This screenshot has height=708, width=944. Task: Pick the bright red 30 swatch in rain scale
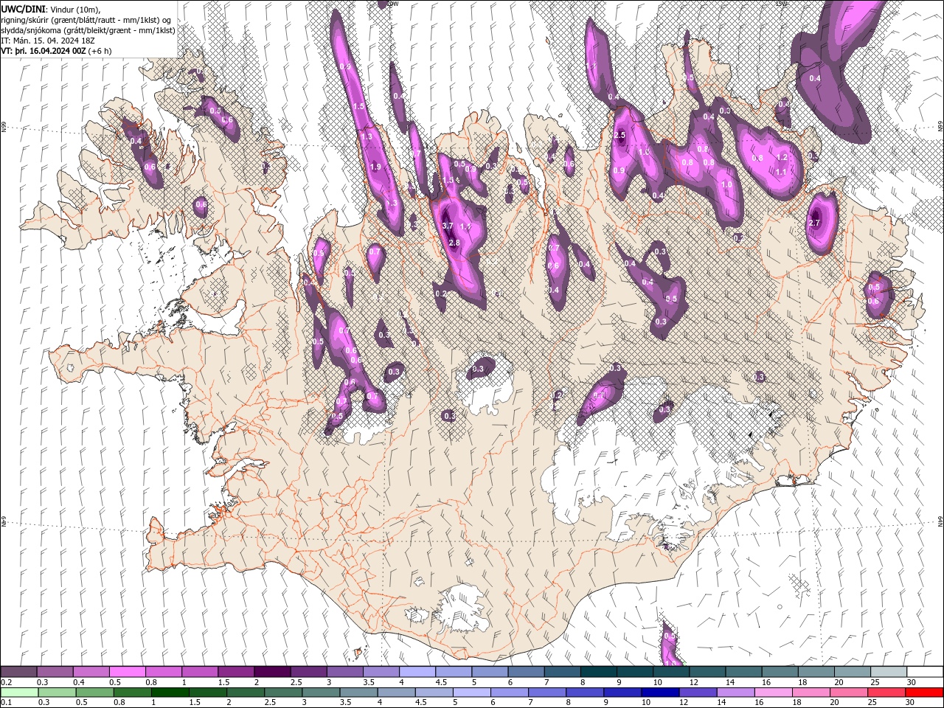(925, 693)
